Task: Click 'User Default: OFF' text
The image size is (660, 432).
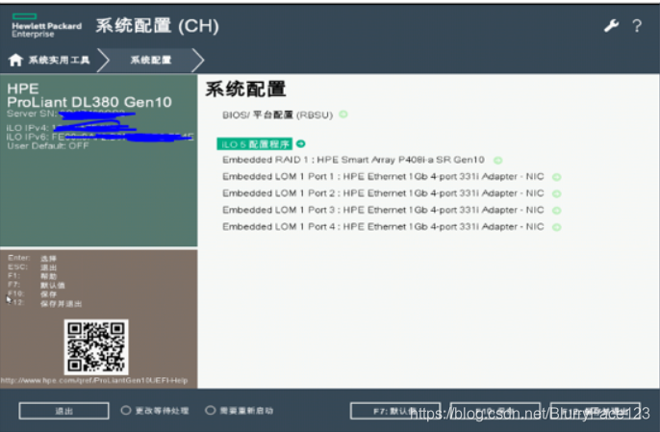Action: [x=47, y=145]
